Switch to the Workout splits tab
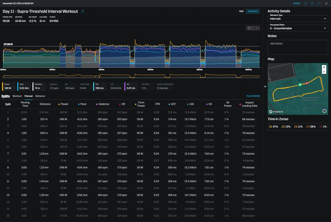The height and width of the screenshot is (222, 331). pos(17,96)
